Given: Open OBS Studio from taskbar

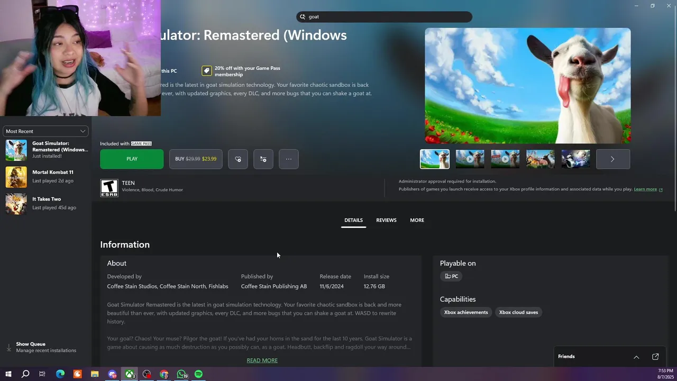Looking at the screenshot, I should click(x=147, y=374).
